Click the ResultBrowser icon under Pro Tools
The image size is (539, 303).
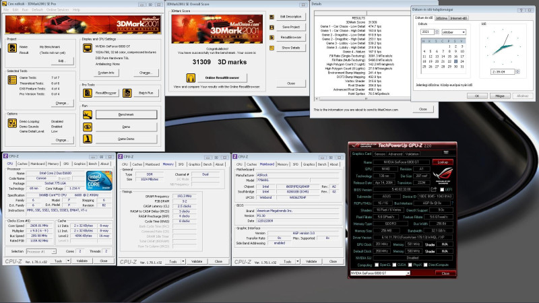[x=88, y=93]
